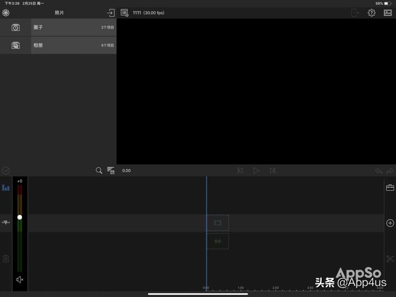Undo the last edit
This screenshot has height=297, width=396.
[378, 171]
